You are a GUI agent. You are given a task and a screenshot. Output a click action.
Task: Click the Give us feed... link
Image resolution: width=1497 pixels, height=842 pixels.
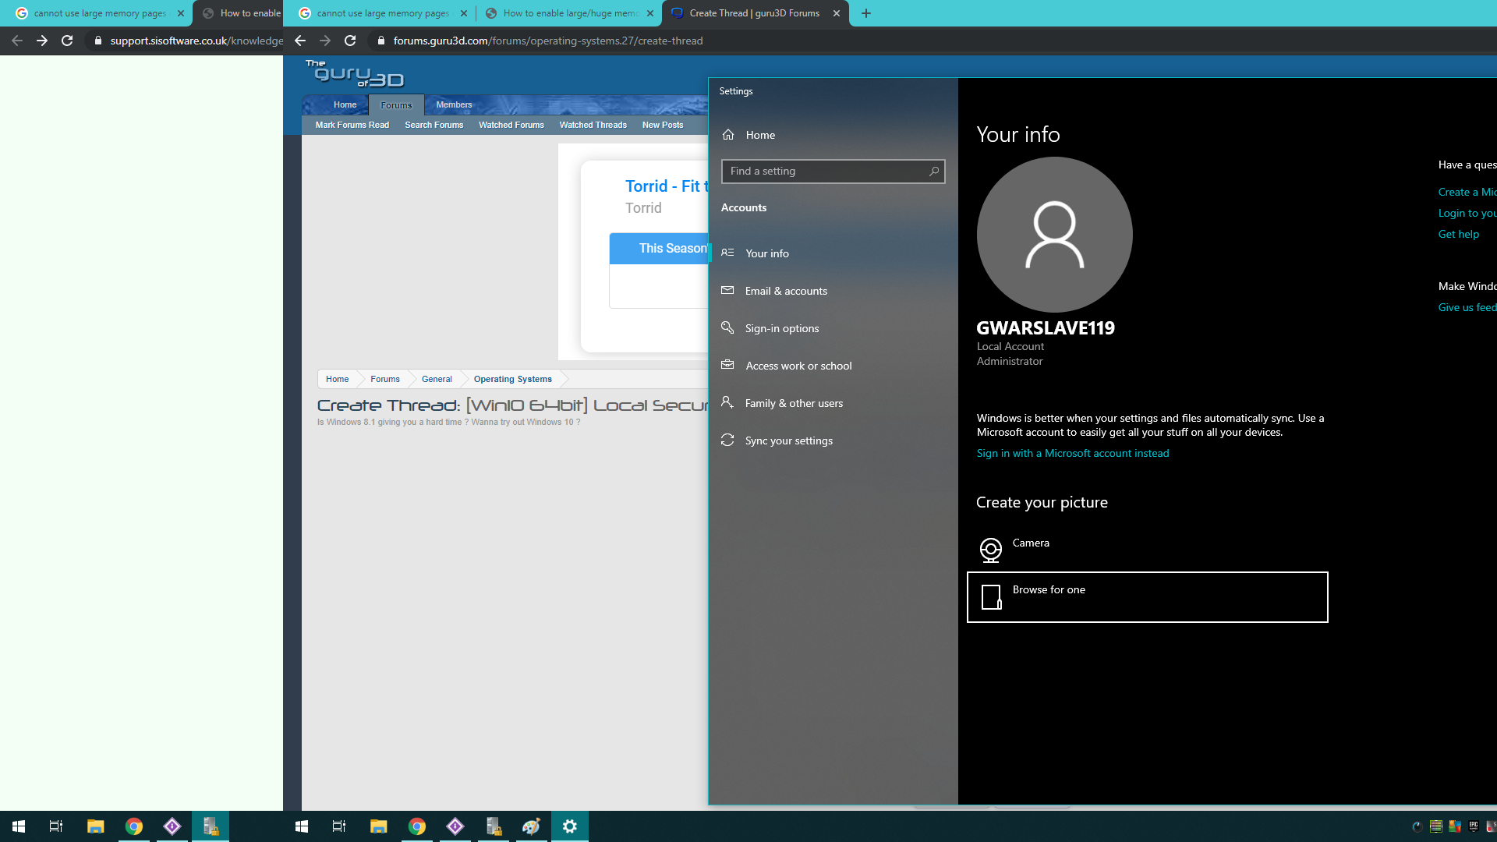point(1467,307)
